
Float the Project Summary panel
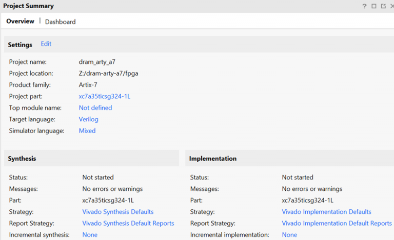[383, 6]
